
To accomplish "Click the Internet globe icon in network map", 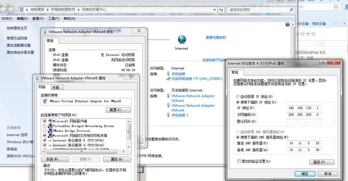I will pyautogui.click(x=182, y=39).
